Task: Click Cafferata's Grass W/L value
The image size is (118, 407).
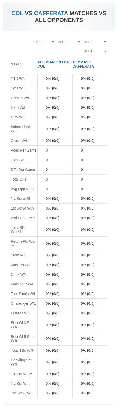Action: pyautogui.click(x=88, y=141)
